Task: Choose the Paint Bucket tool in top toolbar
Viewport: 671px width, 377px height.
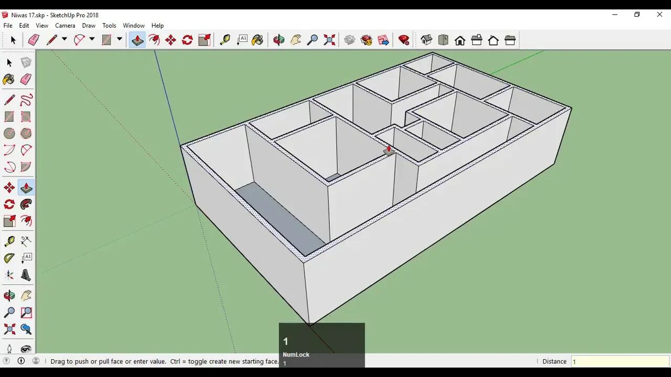Action: tap(257, 40)
